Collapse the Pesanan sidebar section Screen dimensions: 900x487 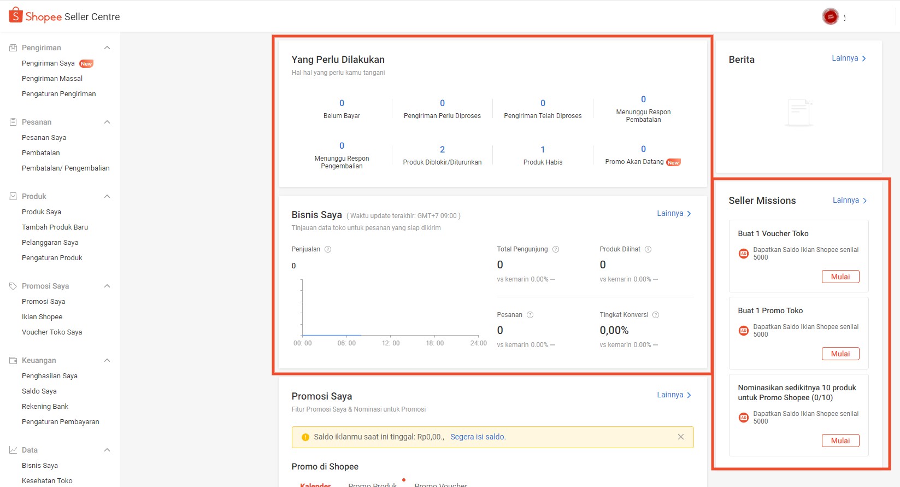107,122
